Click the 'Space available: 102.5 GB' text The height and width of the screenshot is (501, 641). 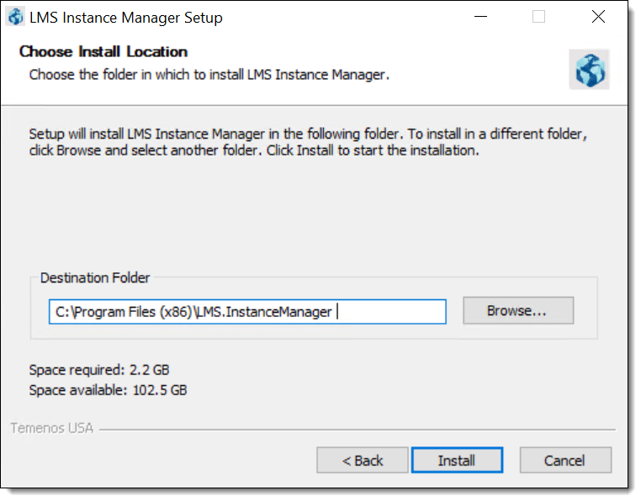coord(108,390)
